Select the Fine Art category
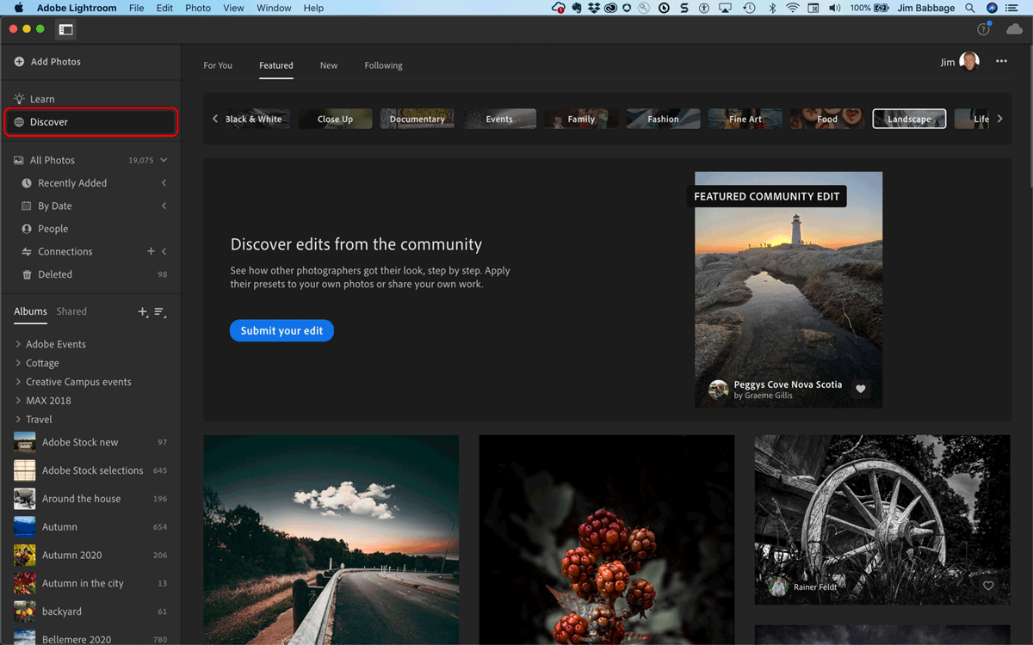 pyautogui.click(x=745, y=120)
